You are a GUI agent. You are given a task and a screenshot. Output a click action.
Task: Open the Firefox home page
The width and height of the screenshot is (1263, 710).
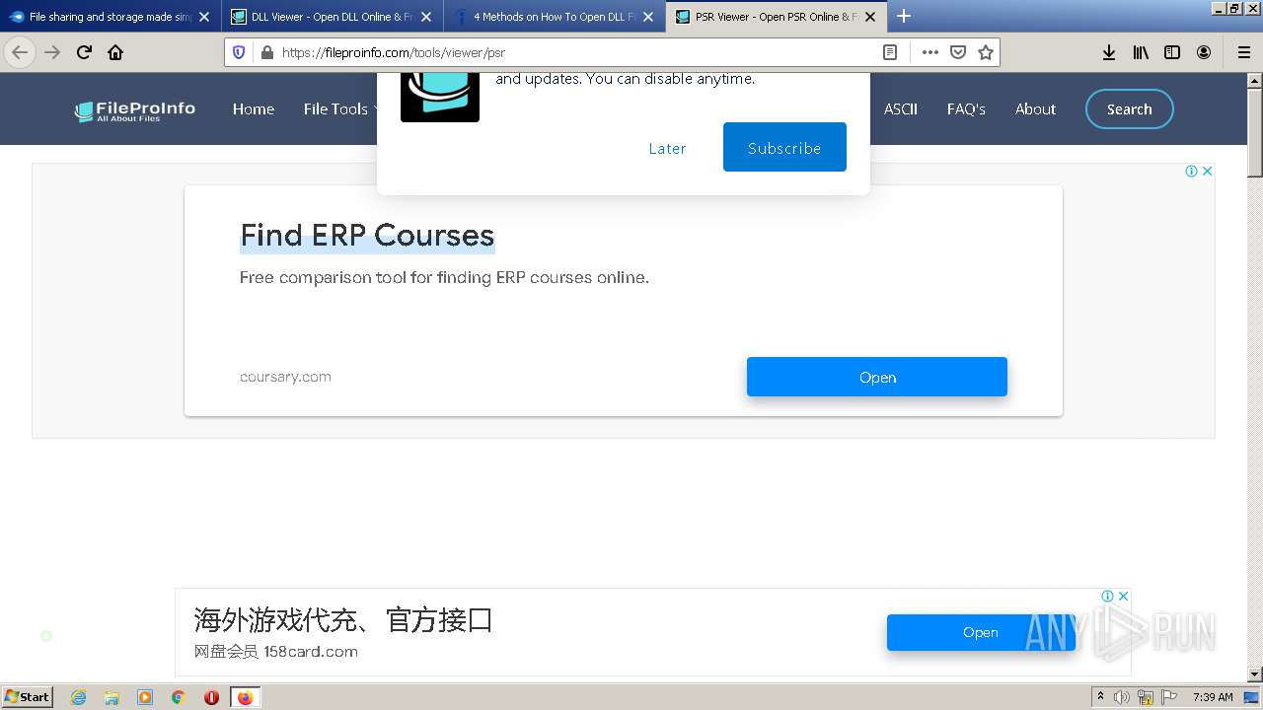(x=115, y=52)
